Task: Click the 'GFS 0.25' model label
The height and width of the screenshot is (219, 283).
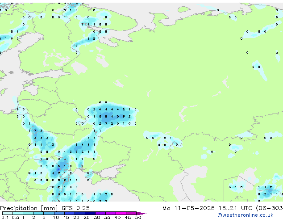Action: pyautogui.click(x=75, y=208)
